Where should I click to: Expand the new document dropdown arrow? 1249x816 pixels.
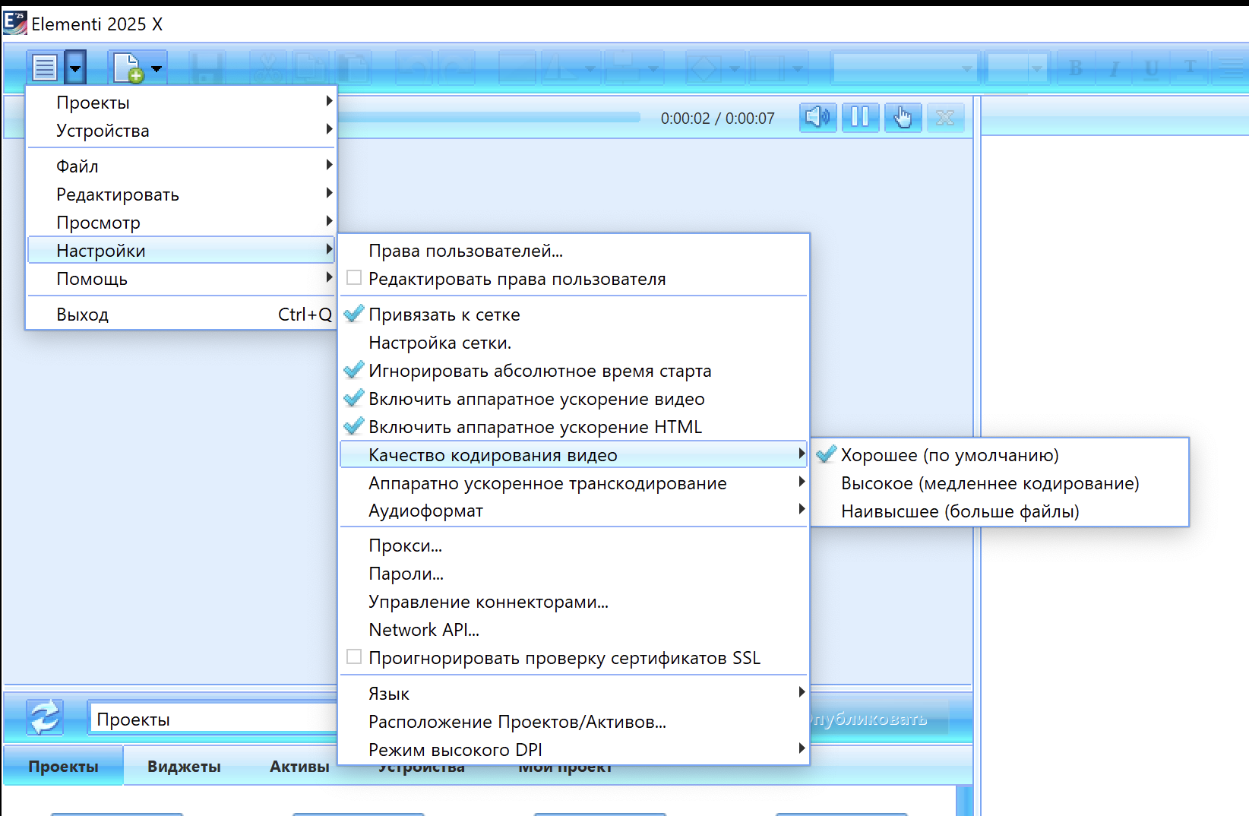coord(157,68)
